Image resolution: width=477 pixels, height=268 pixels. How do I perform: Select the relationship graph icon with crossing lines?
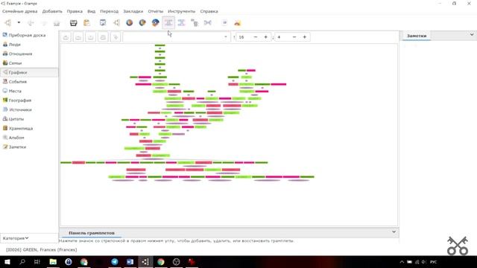(207, 23)
